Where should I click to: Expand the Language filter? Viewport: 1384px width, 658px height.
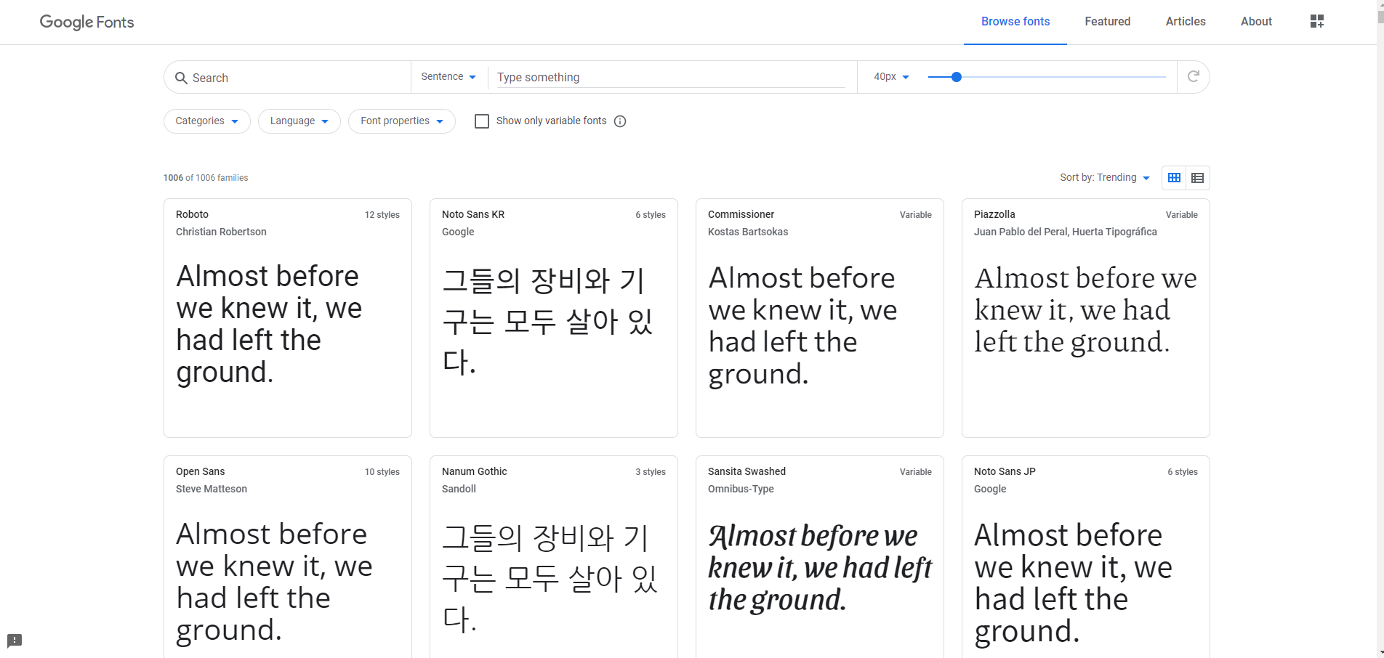pyautogui.click(x=299, y=121)
